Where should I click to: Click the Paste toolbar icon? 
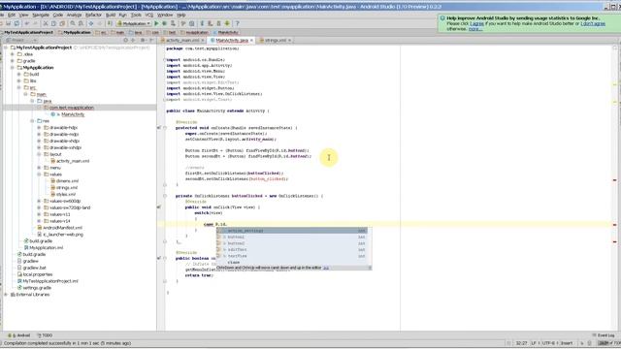coord(62,23)
